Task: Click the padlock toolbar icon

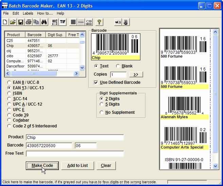Action: point(126,22)
